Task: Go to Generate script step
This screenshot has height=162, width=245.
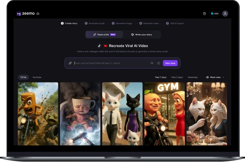Action: pyautogui.click(x=95, y=23)
